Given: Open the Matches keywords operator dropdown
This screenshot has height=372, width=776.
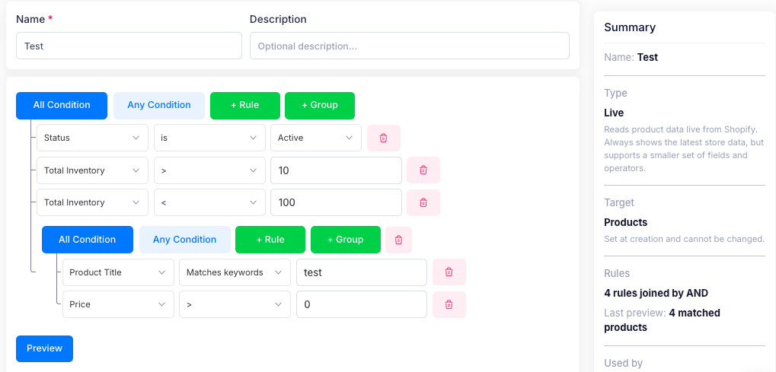Looking at the screenshot, I should [x=235, y=272].
